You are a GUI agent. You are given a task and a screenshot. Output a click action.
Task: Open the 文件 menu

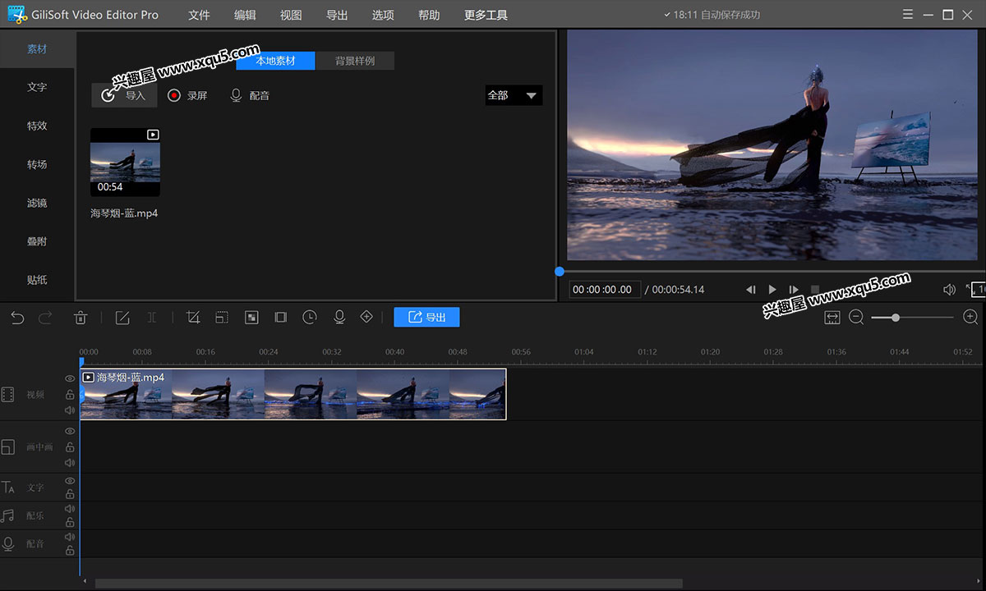click(x=199, y=15)
